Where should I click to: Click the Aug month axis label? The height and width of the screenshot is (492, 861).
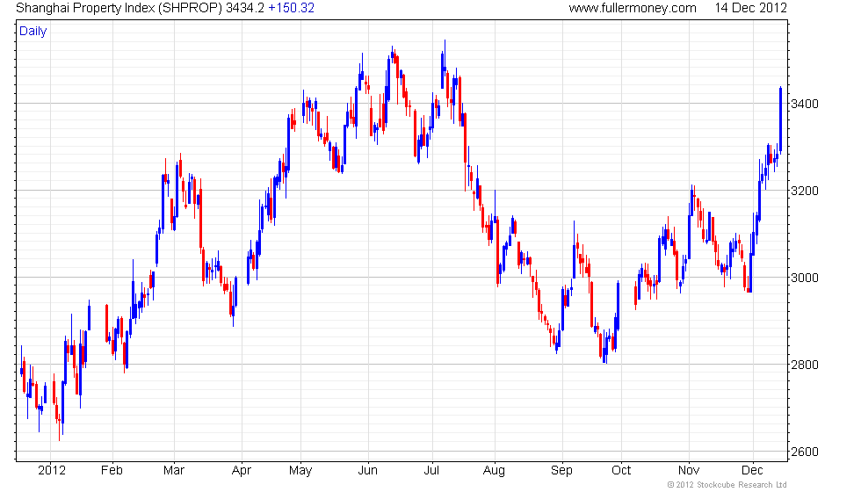[x=494, y=471]
